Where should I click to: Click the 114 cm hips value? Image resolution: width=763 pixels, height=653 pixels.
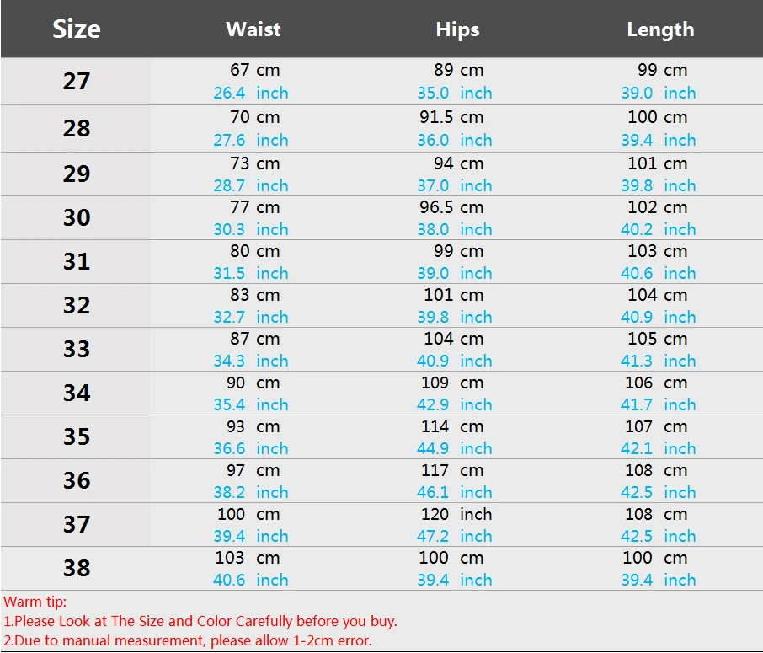452,426
